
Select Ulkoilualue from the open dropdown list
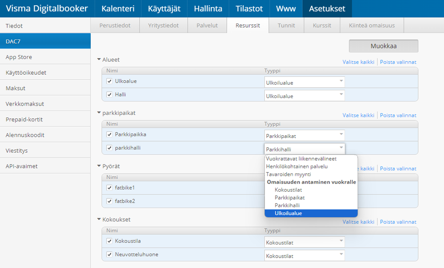pos(288,213)
